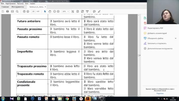Open Yandex Browser from the taskbar

(81, 99)
